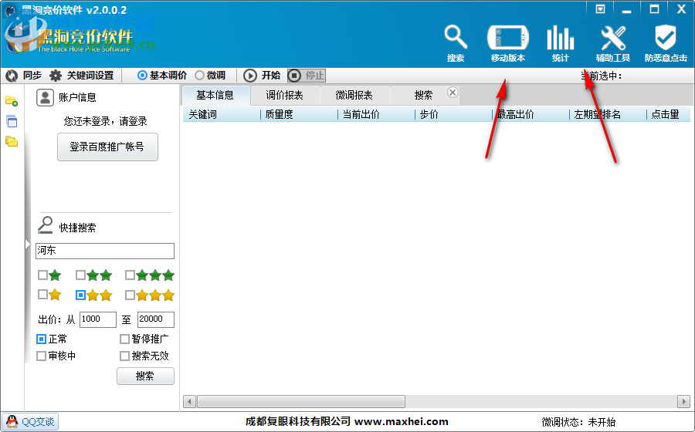Check the 暂停推广 checkbox
The width and height of the screenshot is (695, 432).
(x=124, y=339)
